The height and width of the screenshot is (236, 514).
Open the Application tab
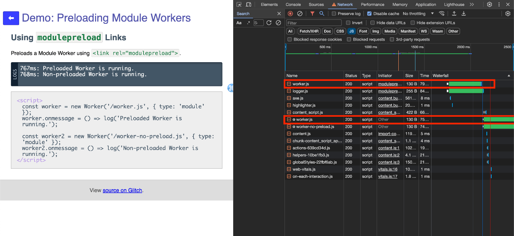click(426, 4)
